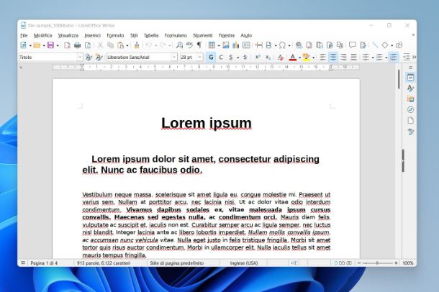This screenshot has height=292, width=439.
Task: Run the spelling check (abc icon)
Action: coord(189,45)
